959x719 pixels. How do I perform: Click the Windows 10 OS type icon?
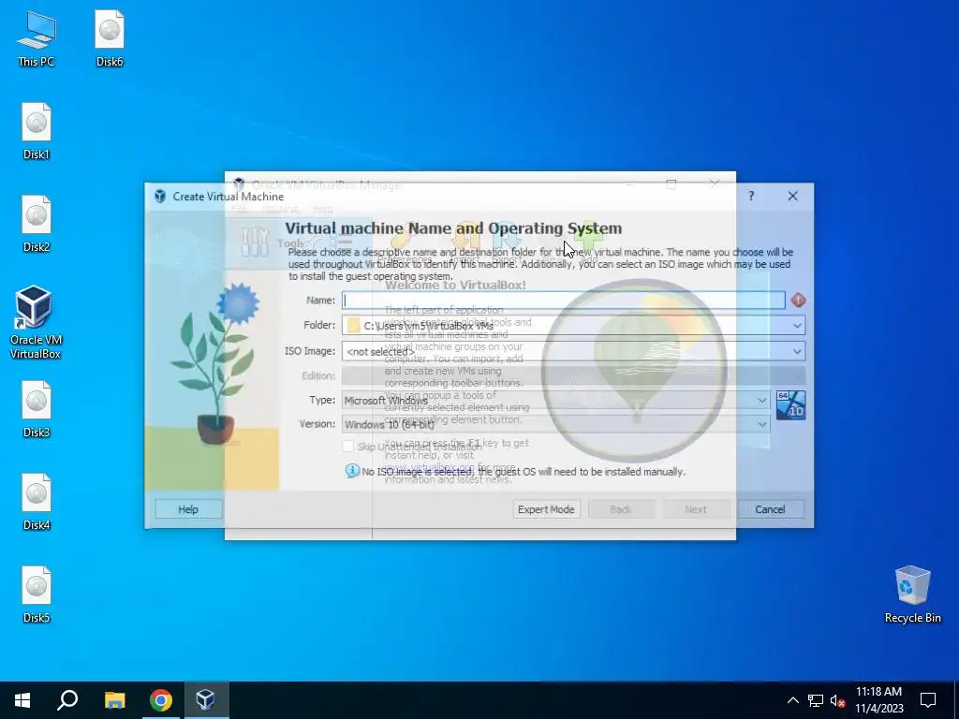(x=790, y=405)
